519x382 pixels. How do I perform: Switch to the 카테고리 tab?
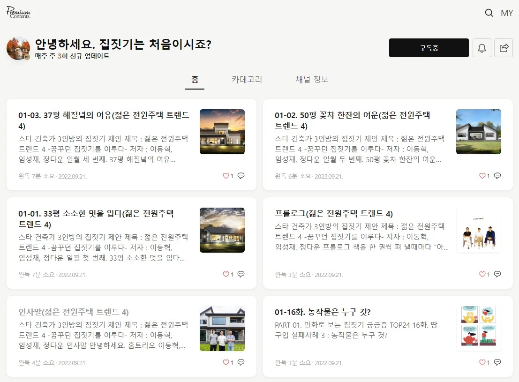(x=247, y=79)
